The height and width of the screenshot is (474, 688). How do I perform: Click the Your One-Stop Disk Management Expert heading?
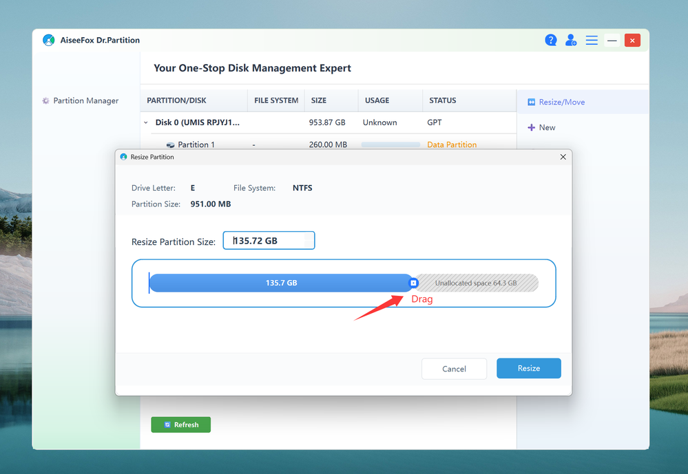(x=252, y=68)
